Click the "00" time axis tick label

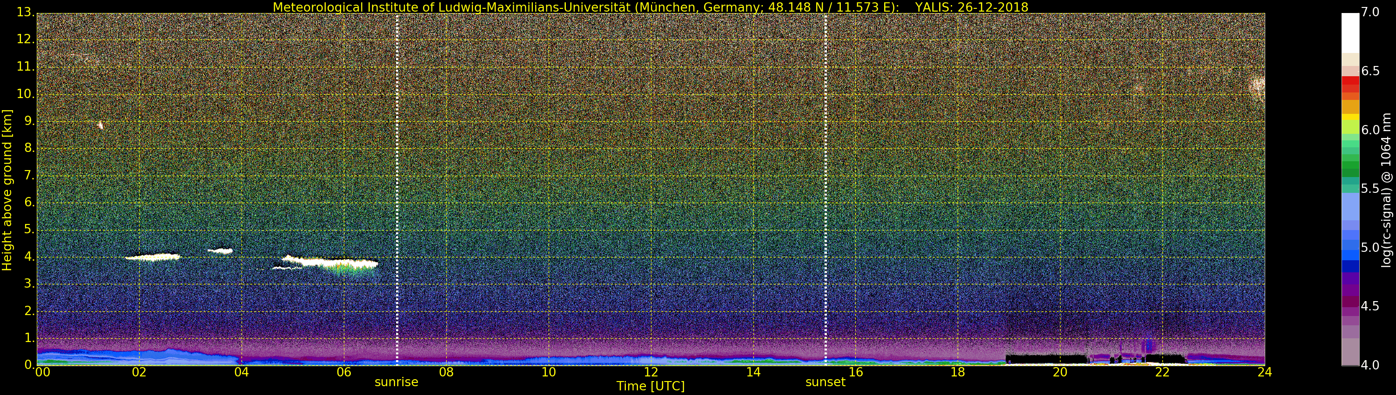pos(42,372)
